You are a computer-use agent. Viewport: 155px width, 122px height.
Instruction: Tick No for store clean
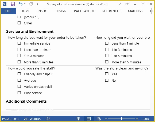tap(107, 80)
